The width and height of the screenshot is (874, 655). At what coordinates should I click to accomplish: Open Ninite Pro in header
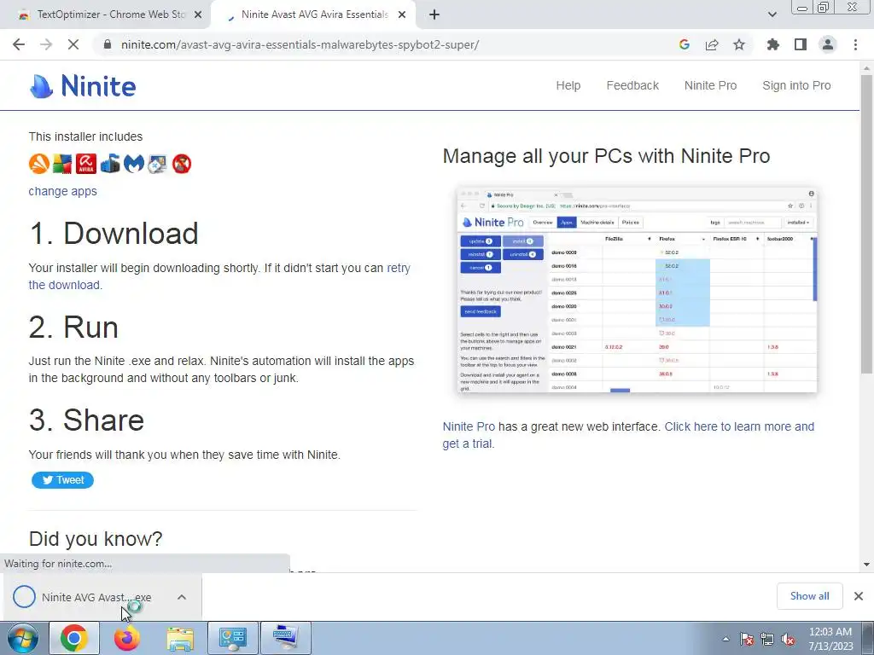pos(711,86)
